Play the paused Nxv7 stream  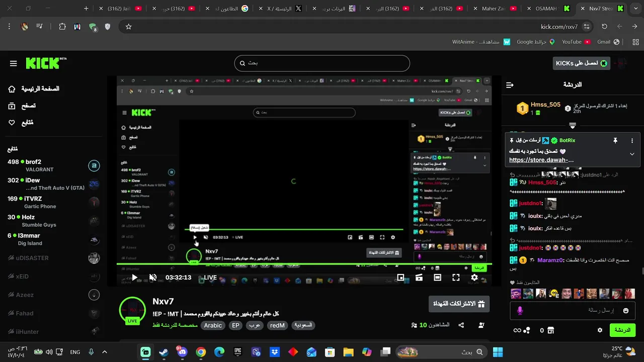tap(134, 278)
